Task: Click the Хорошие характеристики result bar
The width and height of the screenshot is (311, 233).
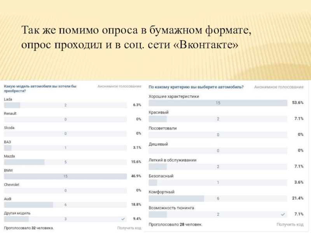Action: click(218, 103)
